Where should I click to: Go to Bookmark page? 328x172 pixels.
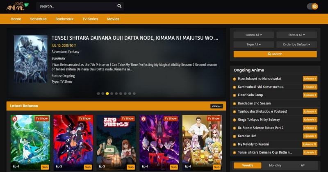(64, 19)
